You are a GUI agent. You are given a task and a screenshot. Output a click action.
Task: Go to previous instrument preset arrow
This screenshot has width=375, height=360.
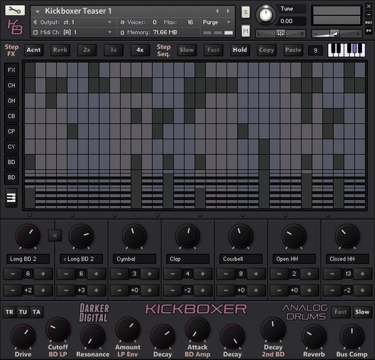(217, 11)
